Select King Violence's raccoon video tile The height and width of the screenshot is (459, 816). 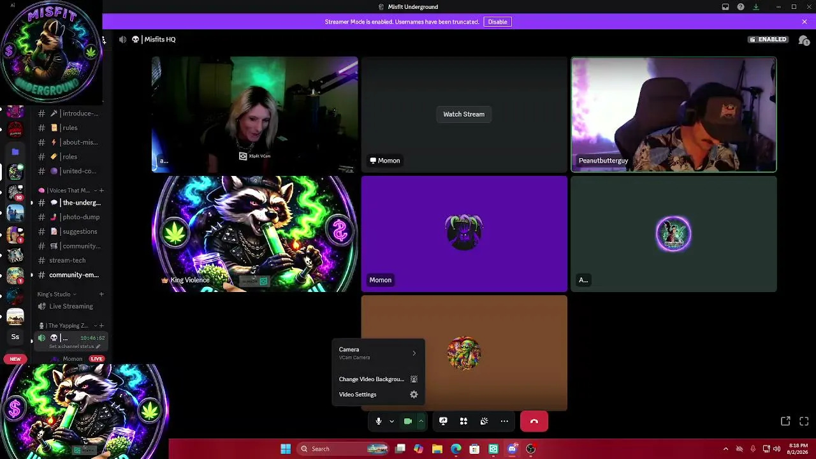(255, 234)
